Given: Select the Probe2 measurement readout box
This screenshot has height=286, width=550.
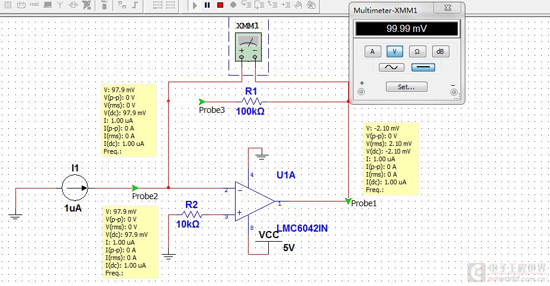Looking at the screenshot, I should 130,242.
